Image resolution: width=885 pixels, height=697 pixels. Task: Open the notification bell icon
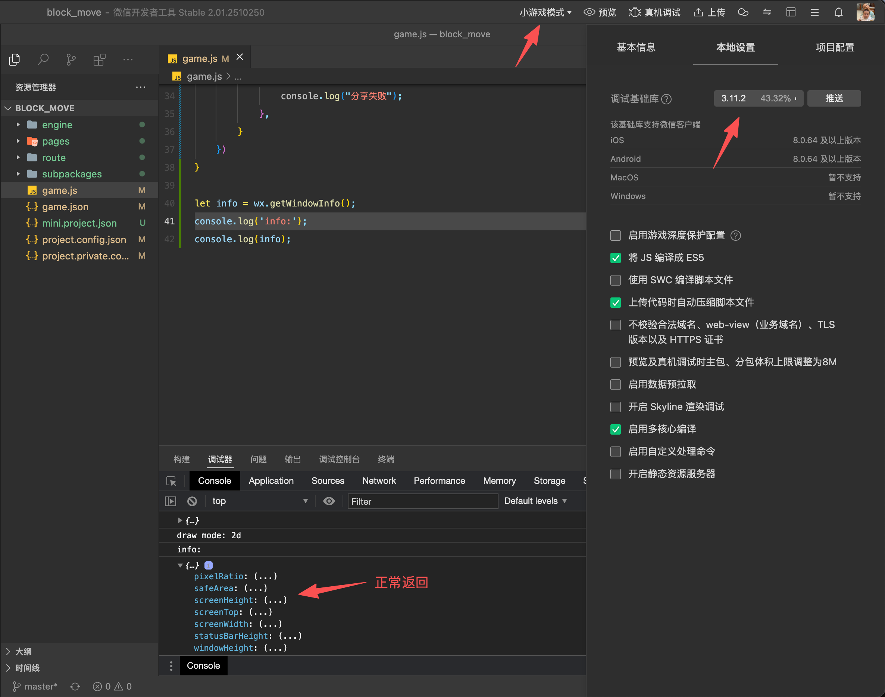click(x=838, y=12)
